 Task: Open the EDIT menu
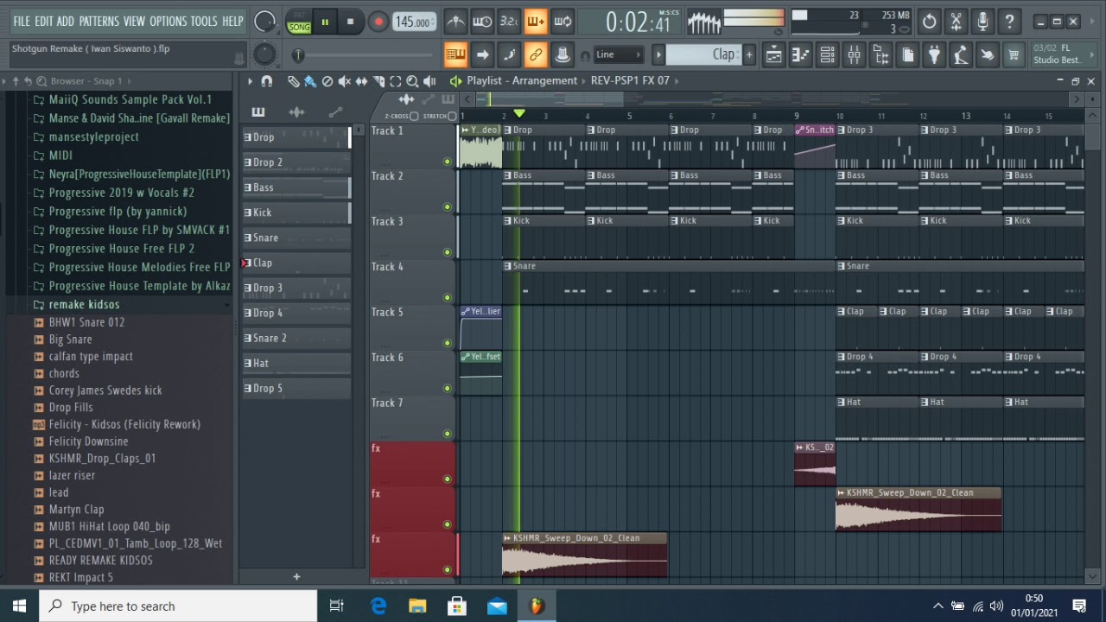(44, 21)
